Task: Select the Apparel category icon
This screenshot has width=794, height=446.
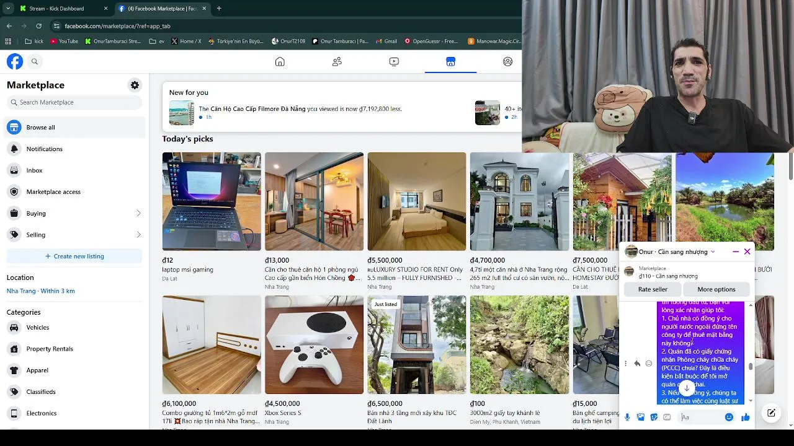Action: (x=14, y=370)
